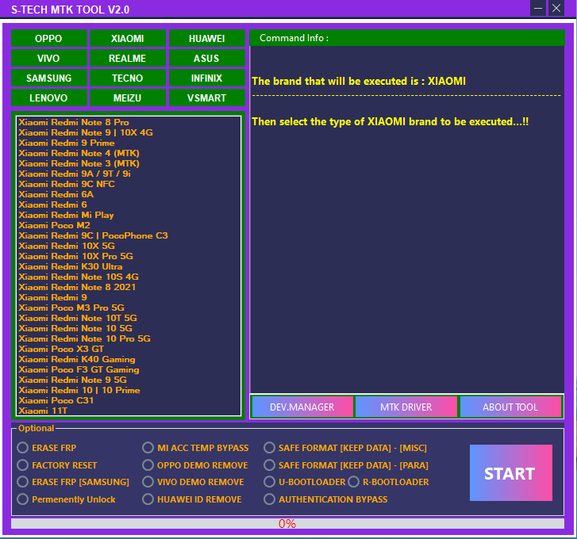
Task: Choose the MEIZU brand button
Action: (x=128, y=97)
